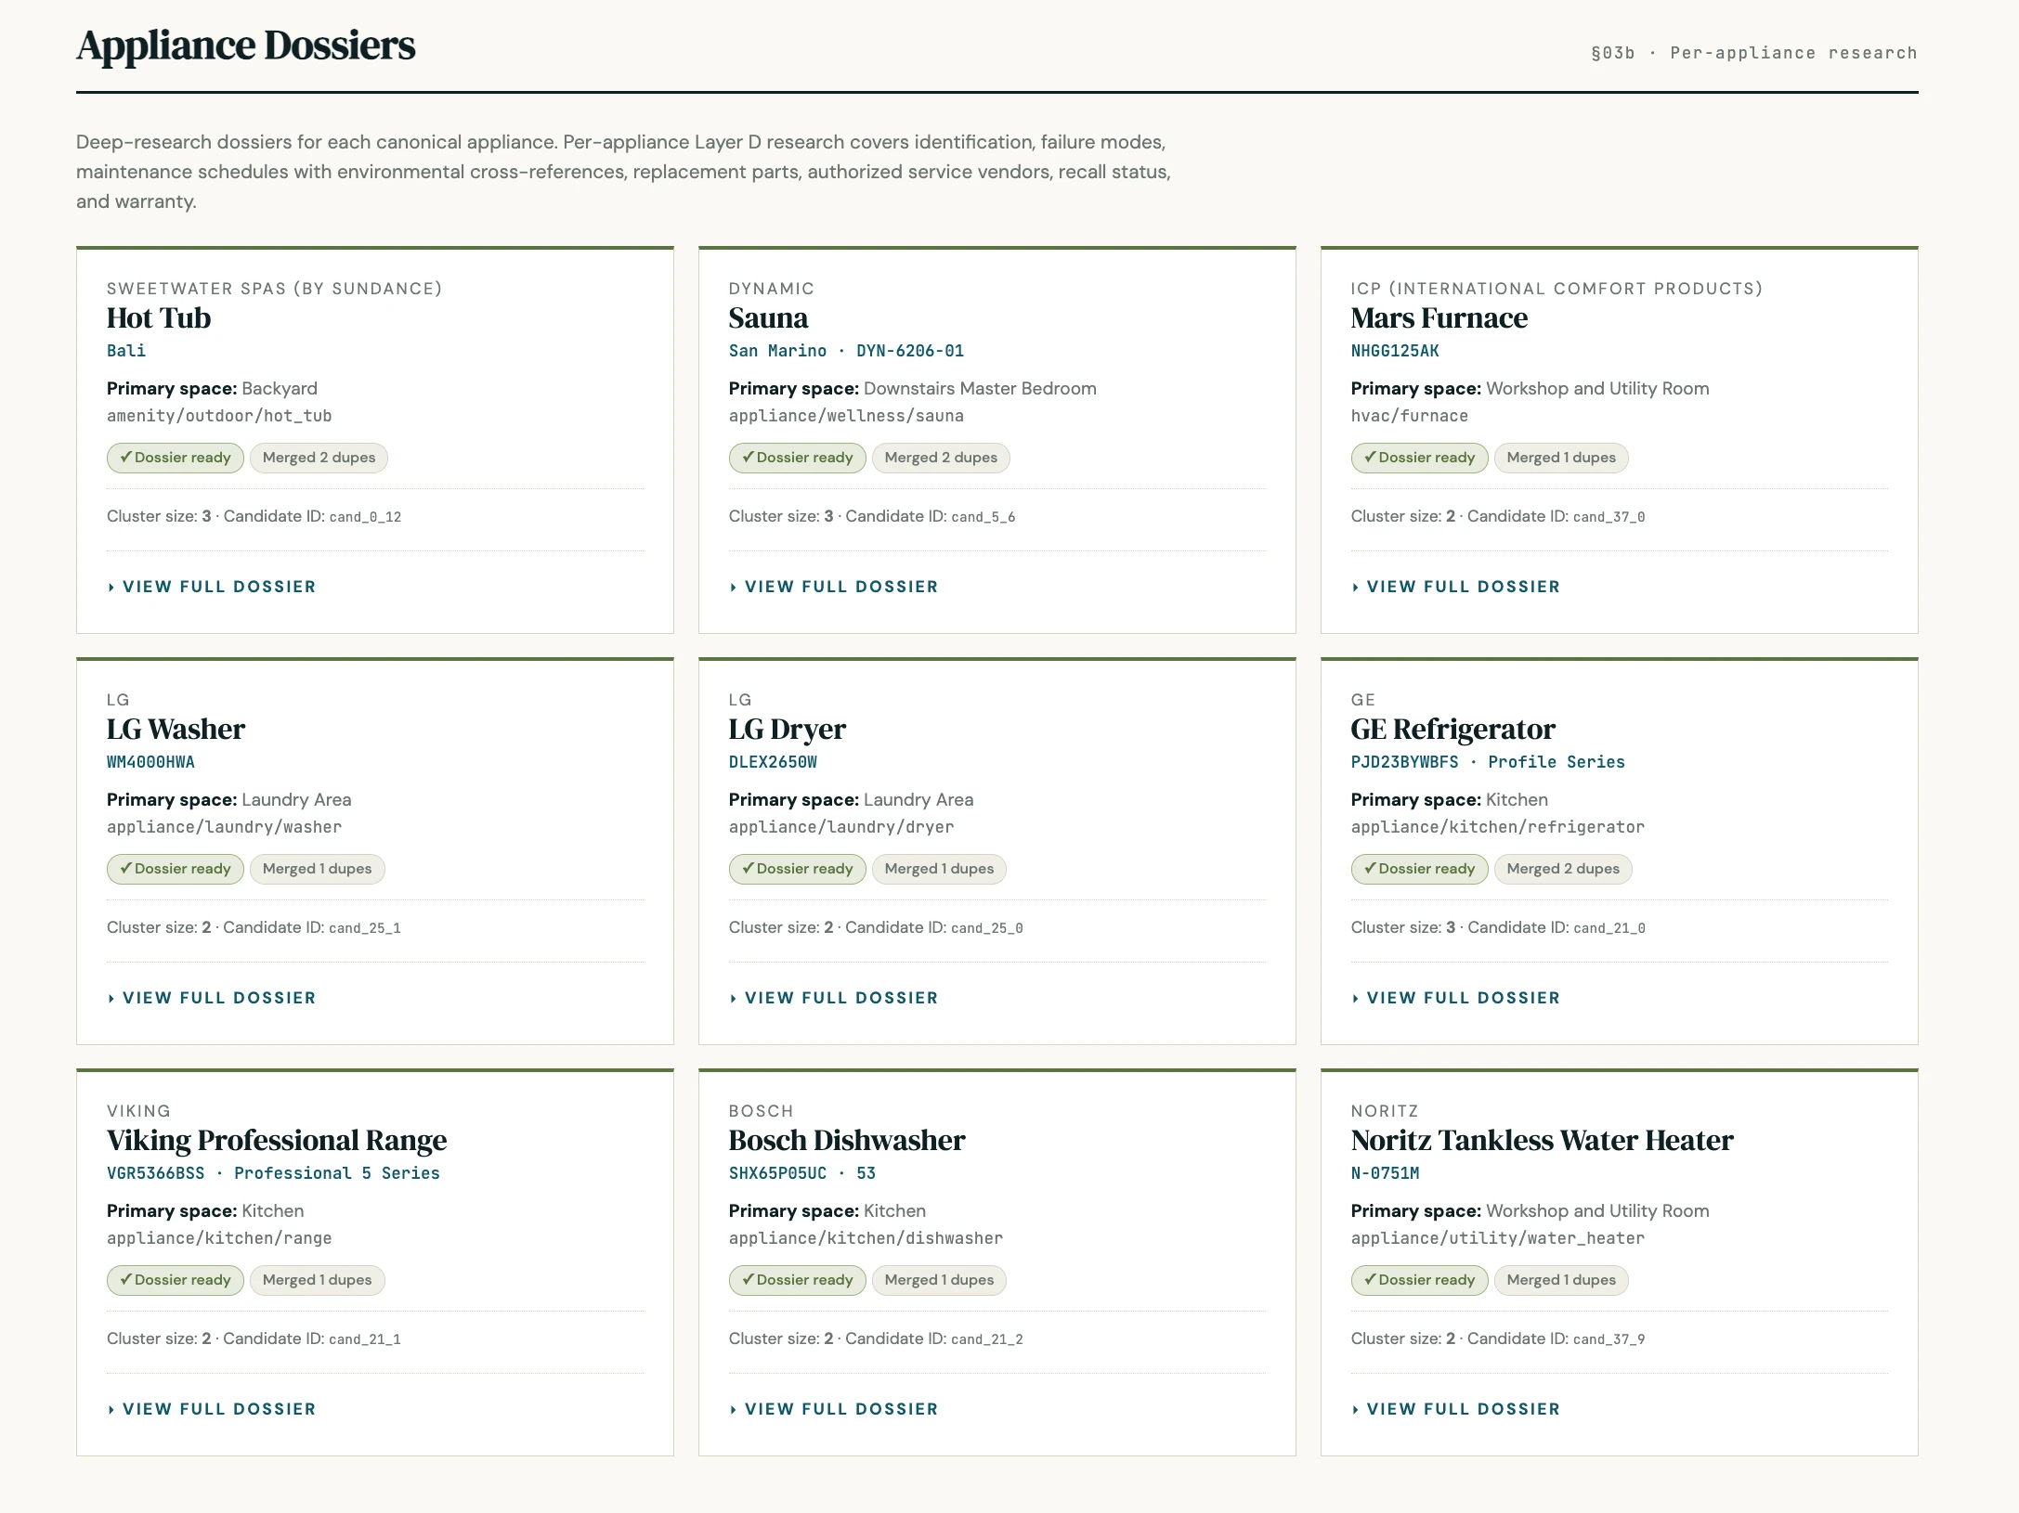Viewport: 2019px width, 1513px height.
Task: Click category path appliance/laundry/washer
Action: pos(224,827)
